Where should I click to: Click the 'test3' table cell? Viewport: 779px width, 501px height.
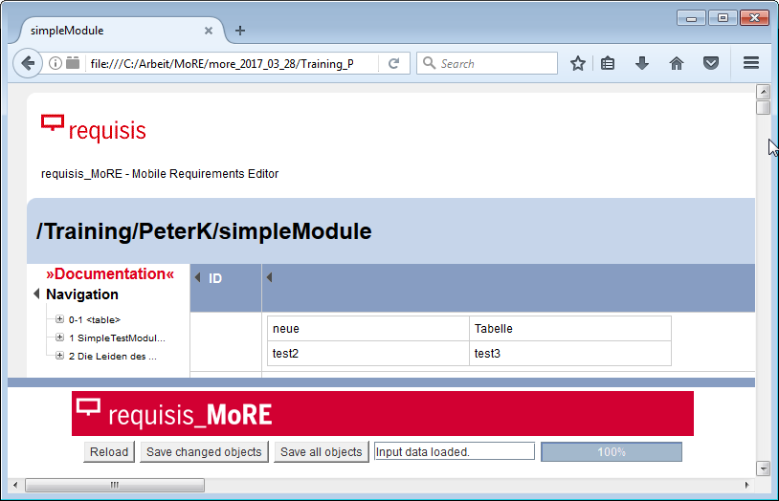tap(570, 354)
